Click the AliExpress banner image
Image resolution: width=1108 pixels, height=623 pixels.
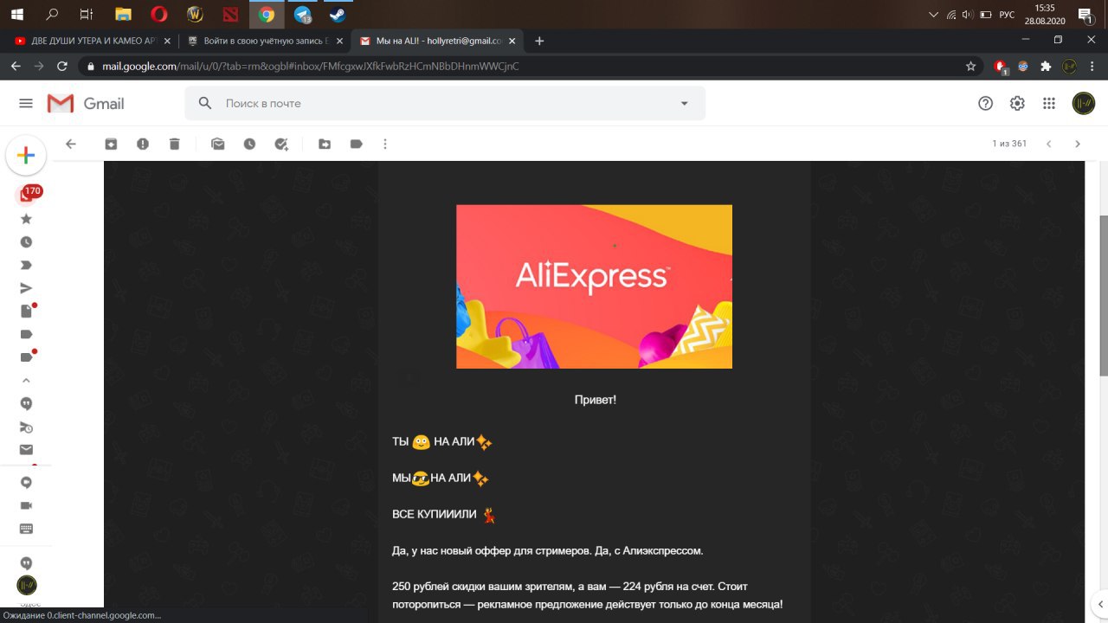[x=594, y=286]
